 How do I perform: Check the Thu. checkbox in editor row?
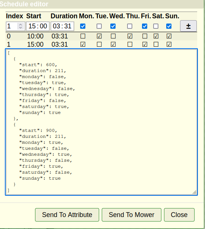tap(130, 26)
